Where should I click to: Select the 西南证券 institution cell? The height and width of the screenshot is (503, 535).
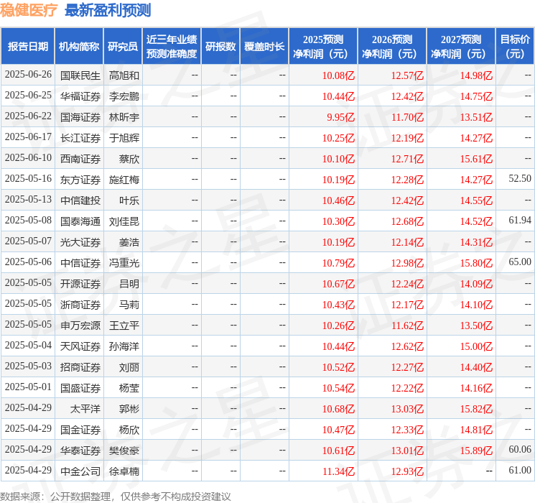click(80, 159)
